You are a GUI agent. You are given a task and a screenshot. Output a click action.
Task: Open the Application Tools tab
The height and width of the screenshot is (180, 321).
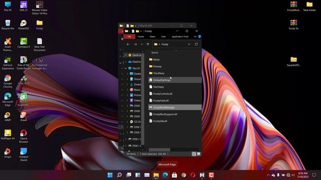pos(180,36)
